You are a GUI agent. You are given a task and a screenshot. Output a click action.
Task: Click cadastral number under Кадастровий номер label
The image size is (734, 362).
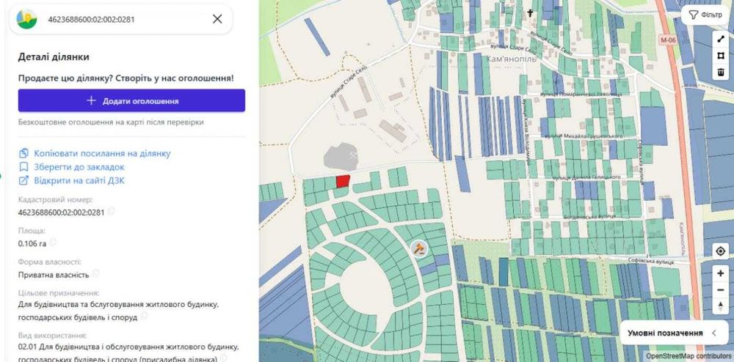click(61, 213)
